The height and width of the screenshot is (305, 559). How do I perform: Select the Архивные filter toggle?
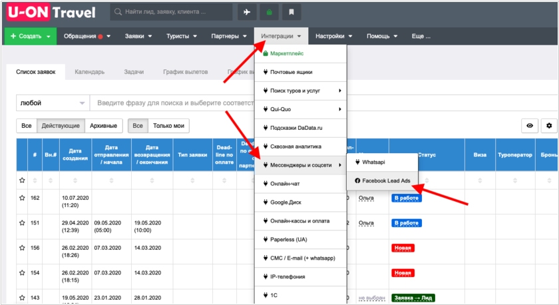[104, 125]
